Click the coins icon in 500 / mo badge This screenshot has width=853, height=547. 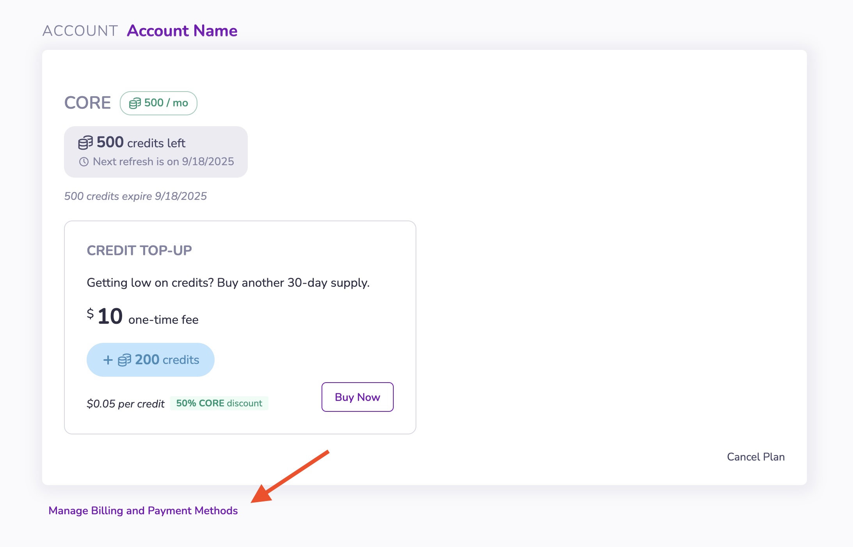[x=135, y=103]
